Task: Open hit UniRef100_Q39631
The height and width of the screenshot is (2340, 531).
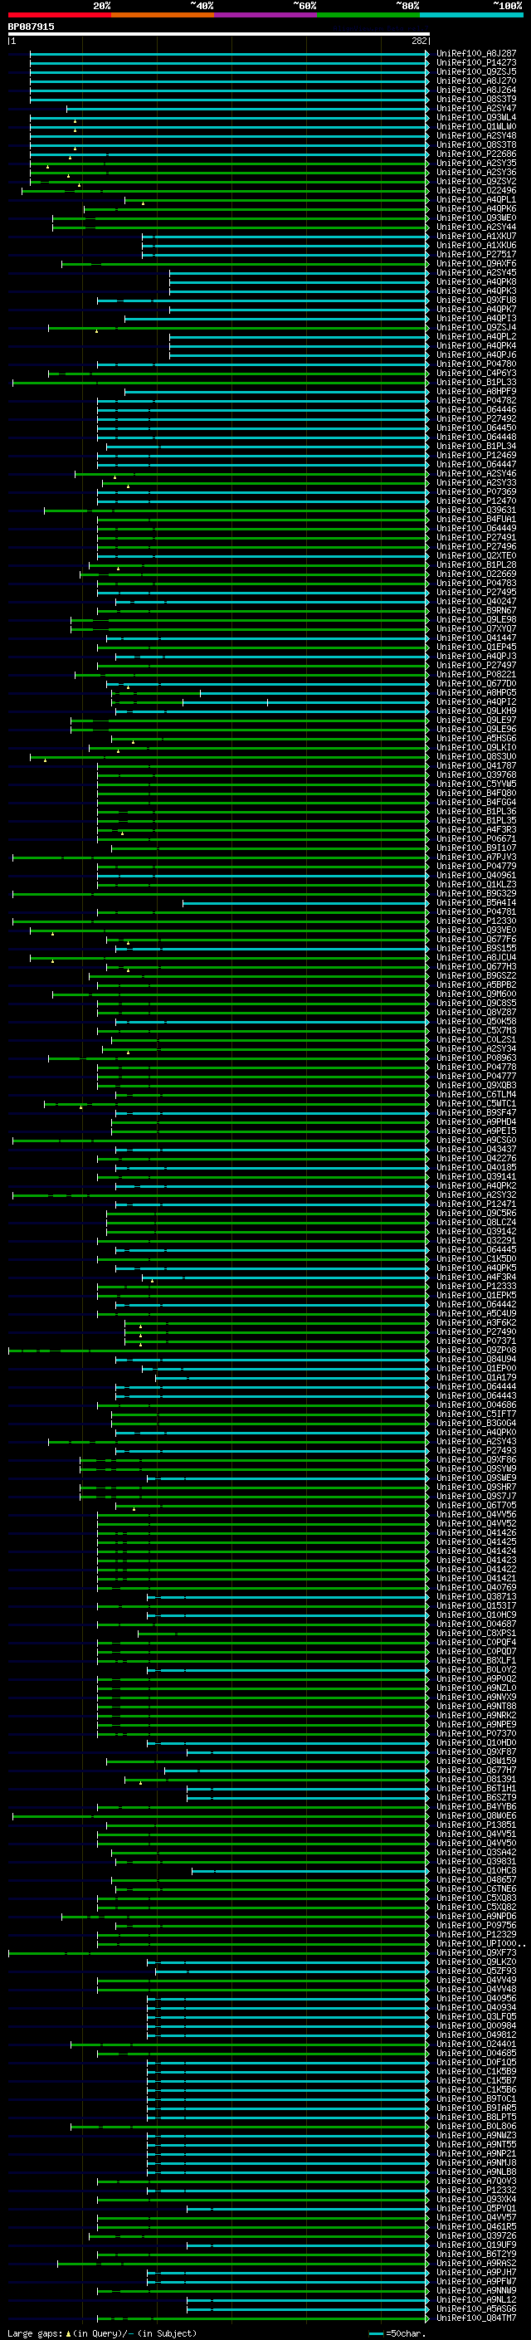Action: pos(476,511)
